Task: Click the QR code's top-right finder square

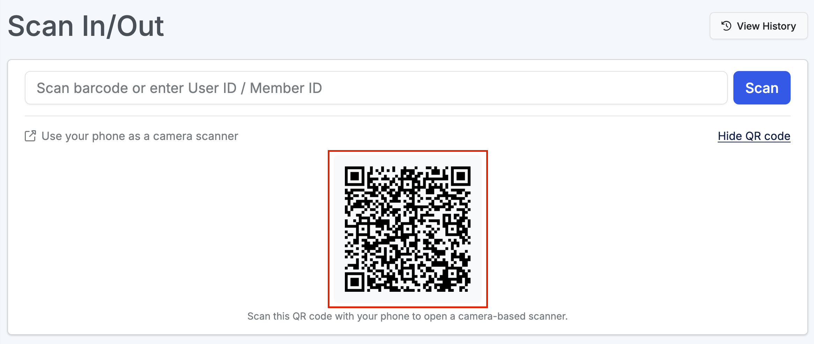Action: (x=461, y=176)
